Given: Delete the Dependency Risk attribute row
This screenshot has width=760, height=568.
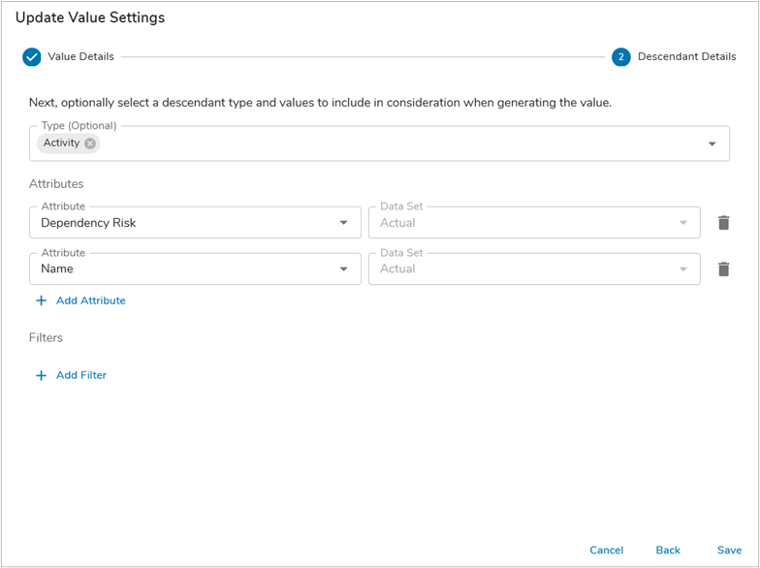Looking at the screenshot, I should click(723, 223).
